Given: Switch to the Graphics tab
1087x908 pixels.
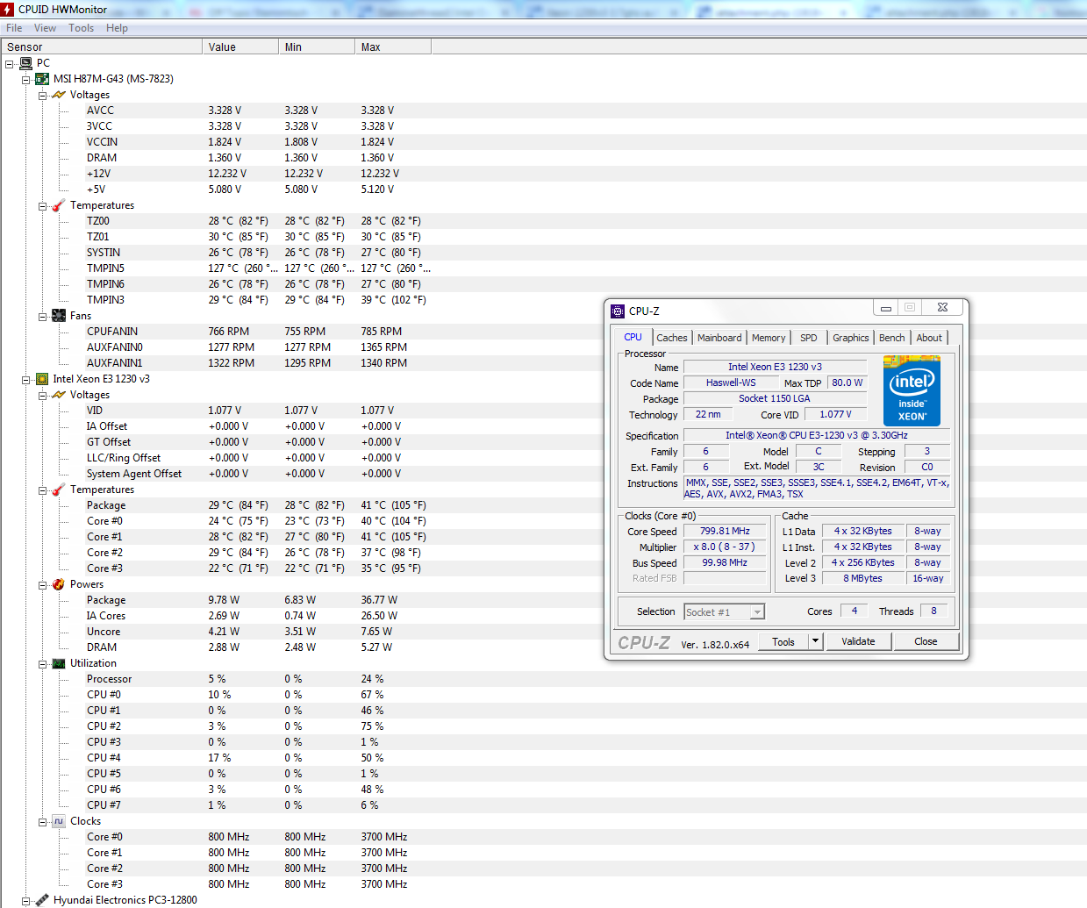Looking at the screenshot, I should 851,338.
